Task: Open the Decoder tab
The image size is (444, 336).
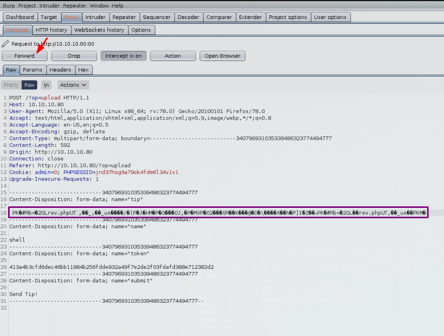Action: [189, 17]
